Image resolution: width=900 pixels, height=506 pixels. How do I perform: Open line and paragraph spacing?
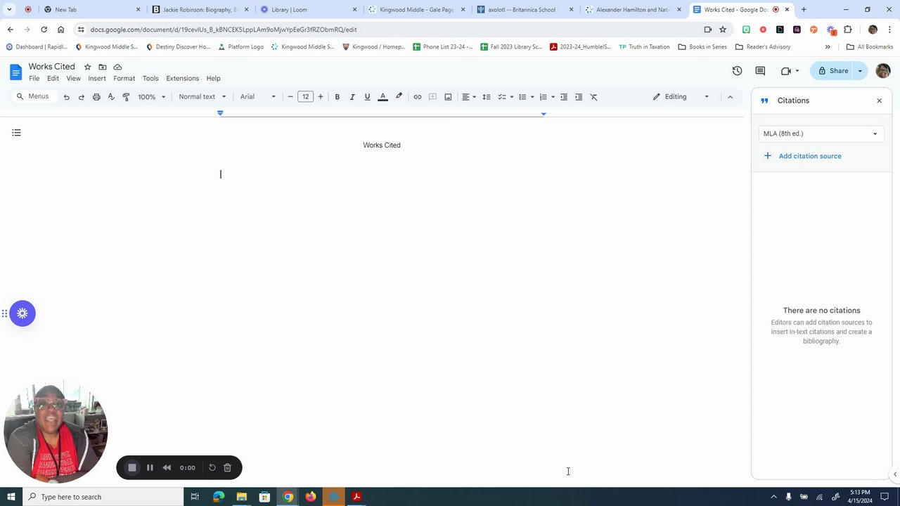click(x=486, y=97)
